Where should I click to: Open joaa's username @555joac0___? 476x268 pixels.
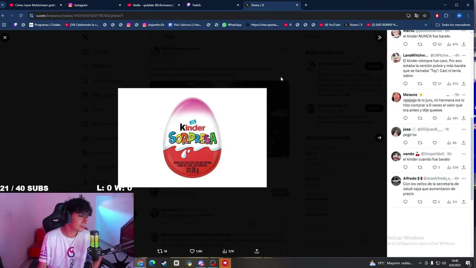(x=430, y=130)
